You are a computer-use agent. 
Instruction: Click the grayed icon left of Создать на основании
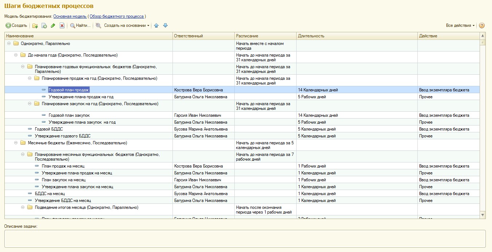tap(98, 26)
